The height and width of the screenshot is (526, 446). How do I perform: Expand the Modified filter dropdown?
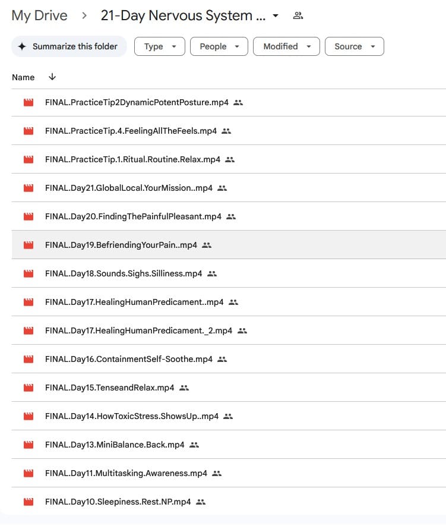pyautogui.click(x=286, y=46)
